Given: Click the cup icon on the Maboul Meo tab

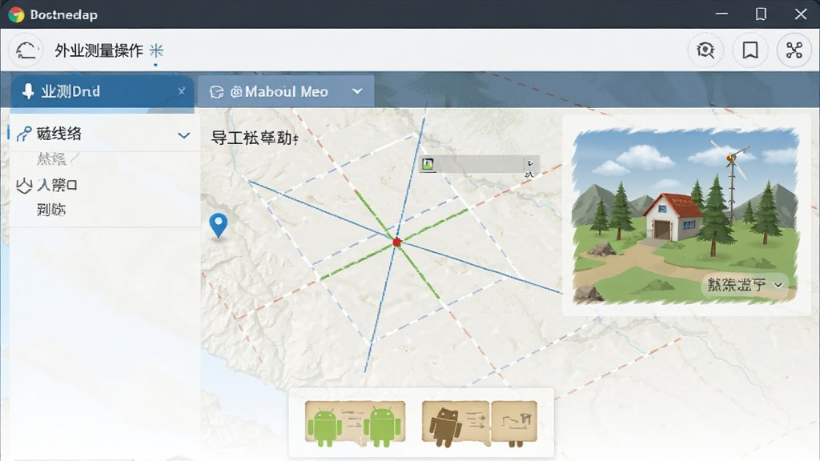Looking at the screenshot, I should click(216, 92).
